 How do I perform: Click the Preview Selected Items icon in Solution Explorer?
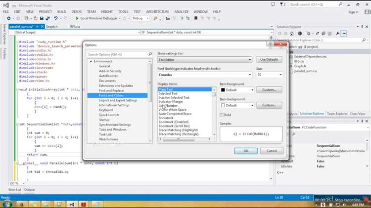(344, 34)
